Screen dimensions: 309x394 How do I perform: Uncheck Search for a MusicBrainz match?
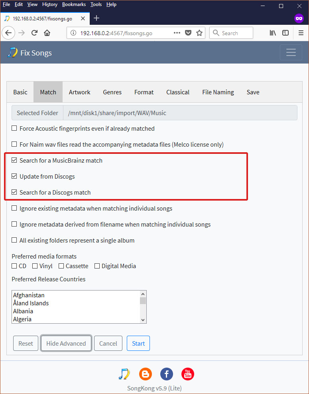click(14, 160)
